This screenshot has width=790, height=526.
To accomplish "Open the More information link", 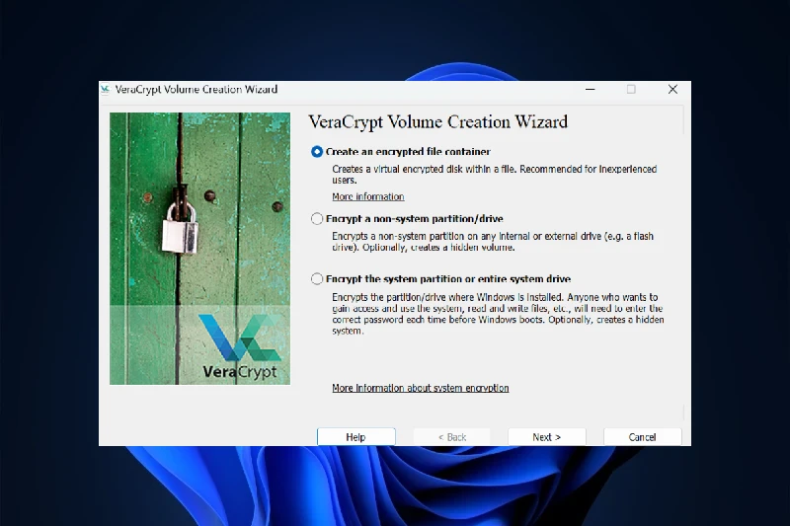I will 367,196.
